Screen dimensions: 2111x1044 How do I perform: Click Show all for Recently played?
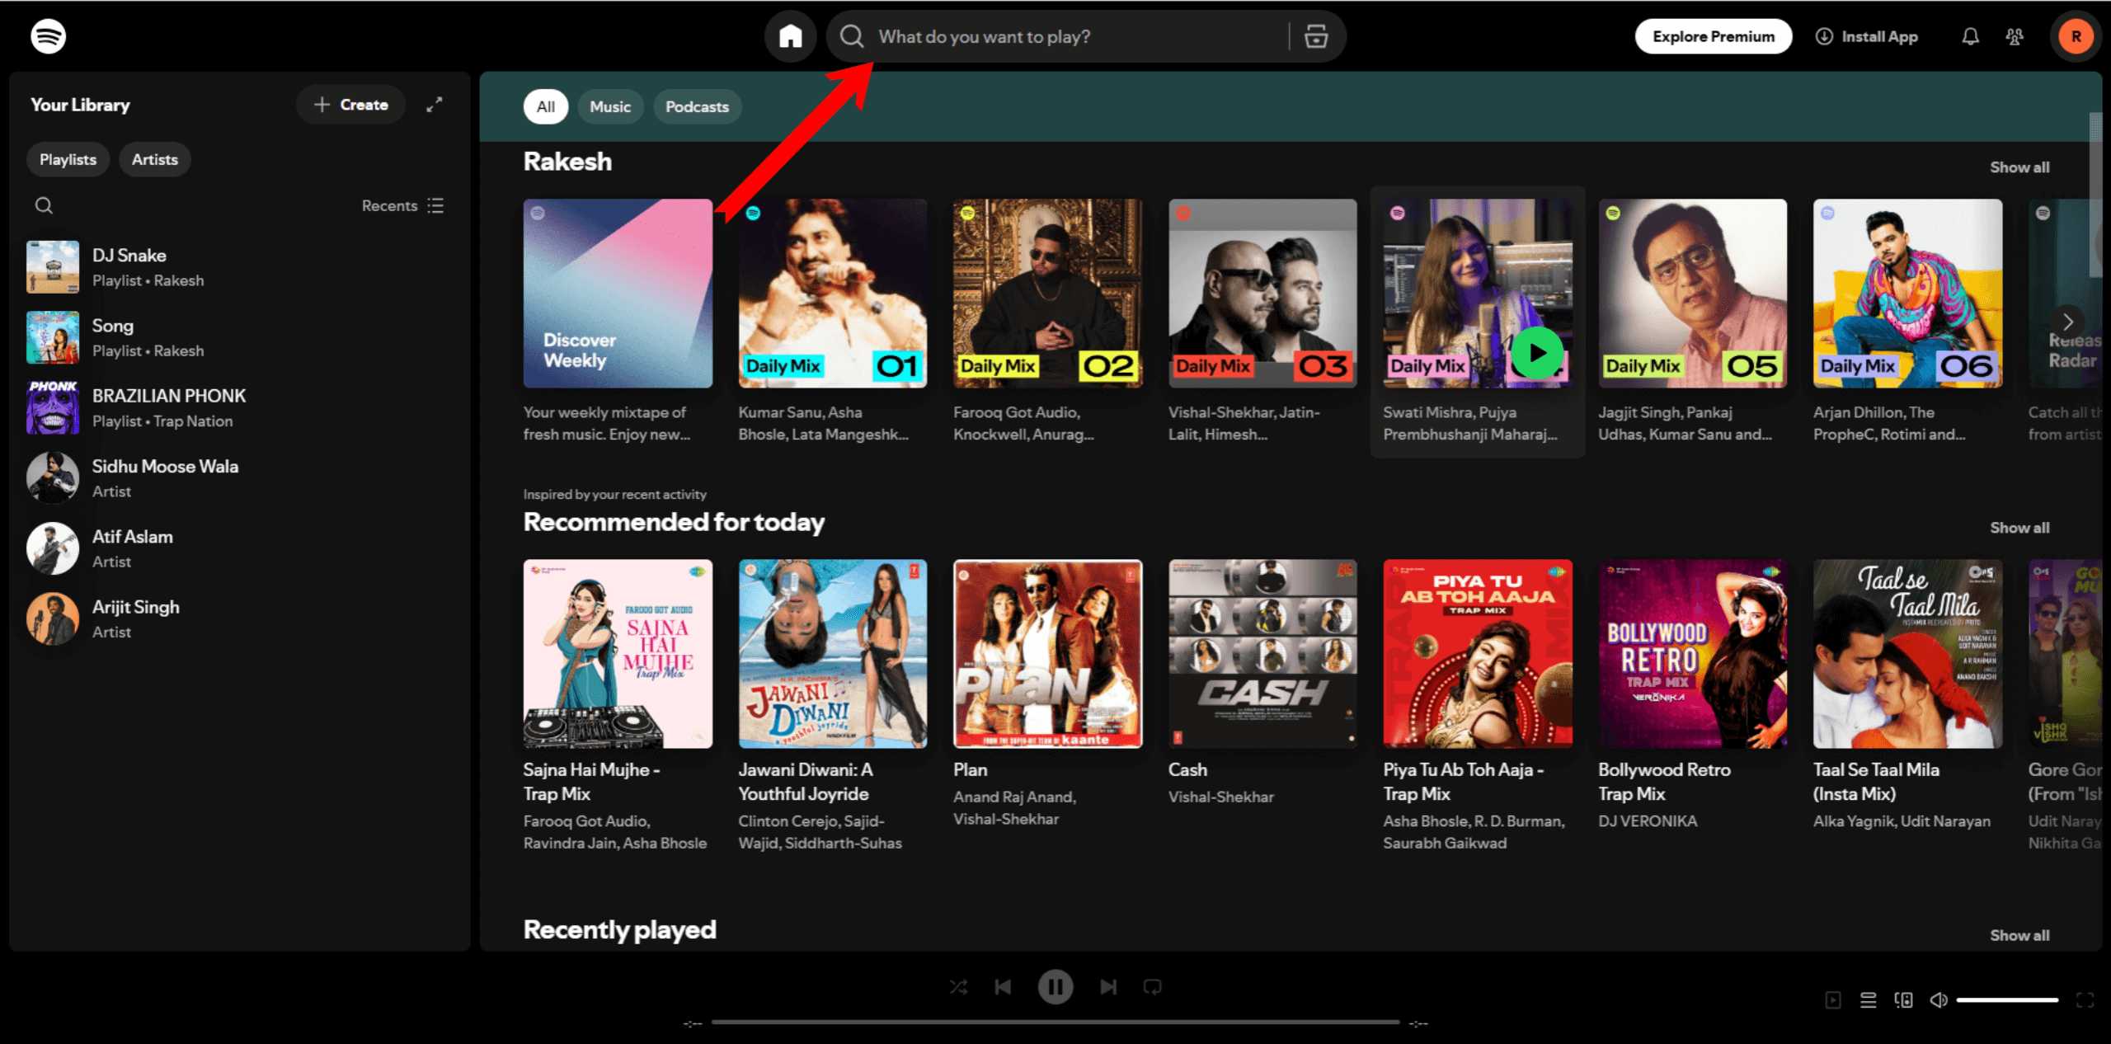(2019, 935)
